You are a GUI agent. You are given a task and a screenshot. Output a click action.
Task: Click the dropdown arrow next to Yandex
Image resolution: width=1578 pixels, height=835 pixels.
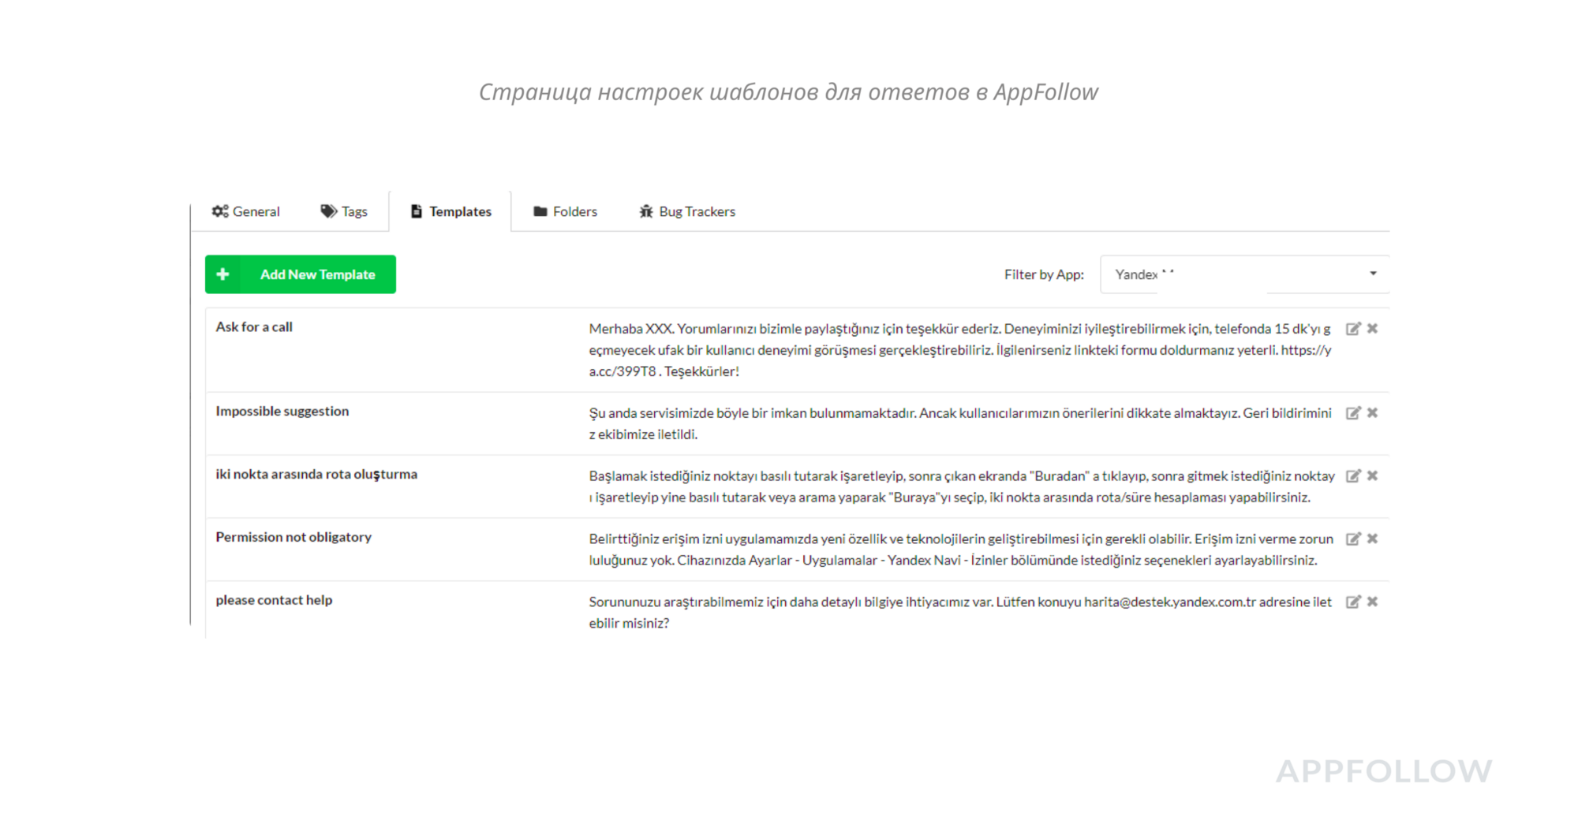pos(1372,274)
